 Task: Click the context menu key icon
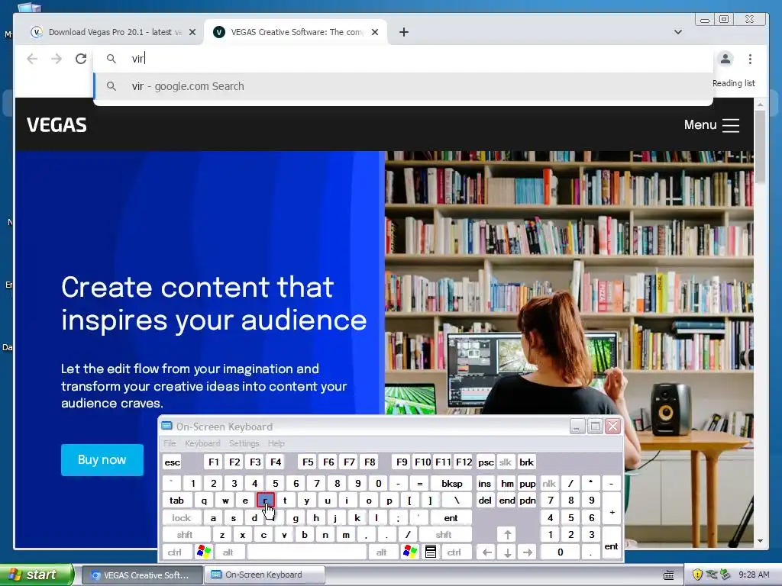431,552
